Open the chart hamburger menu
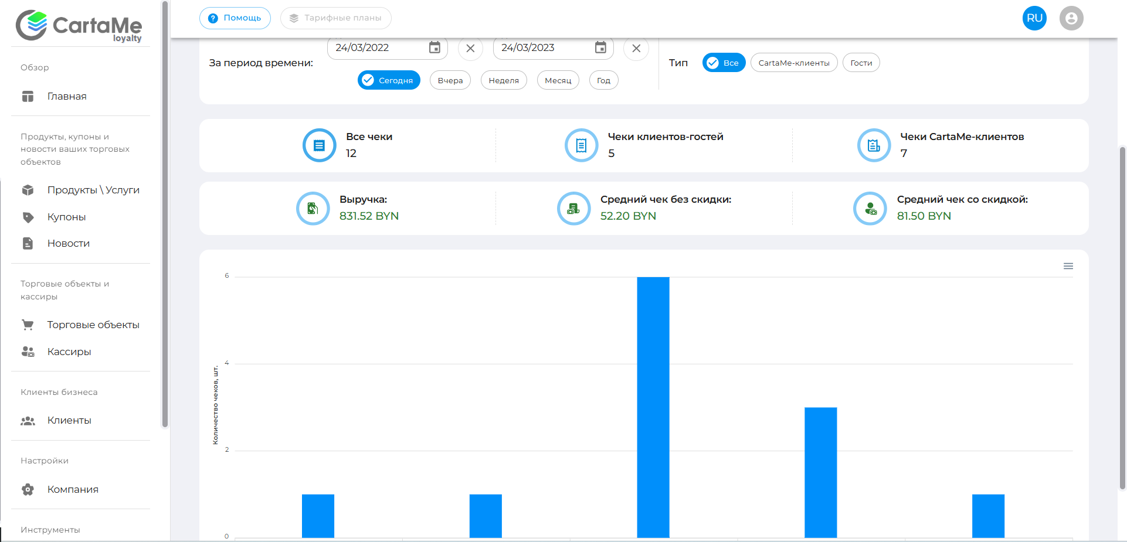The width and height of the screenshot is (1127, 542). pos(1068,266)
